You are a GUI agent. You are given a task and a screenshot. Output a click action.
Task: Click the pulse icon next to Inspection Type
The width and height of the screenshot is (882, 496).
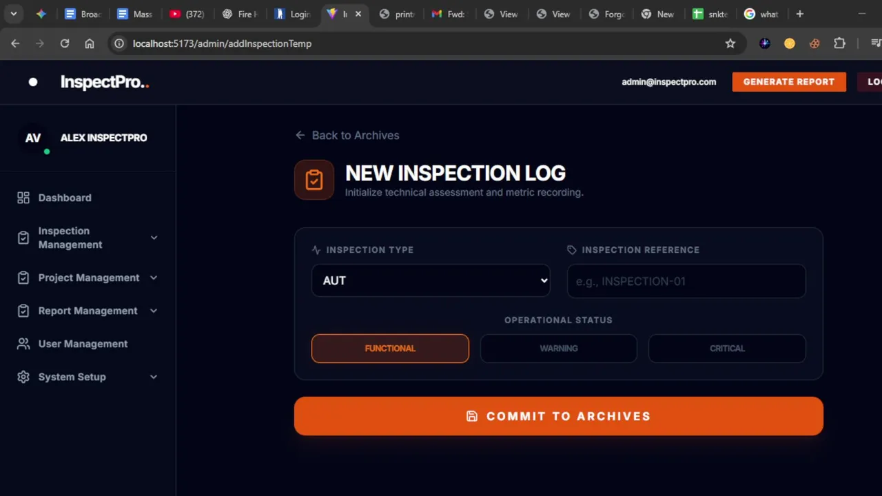click(316, 250)
